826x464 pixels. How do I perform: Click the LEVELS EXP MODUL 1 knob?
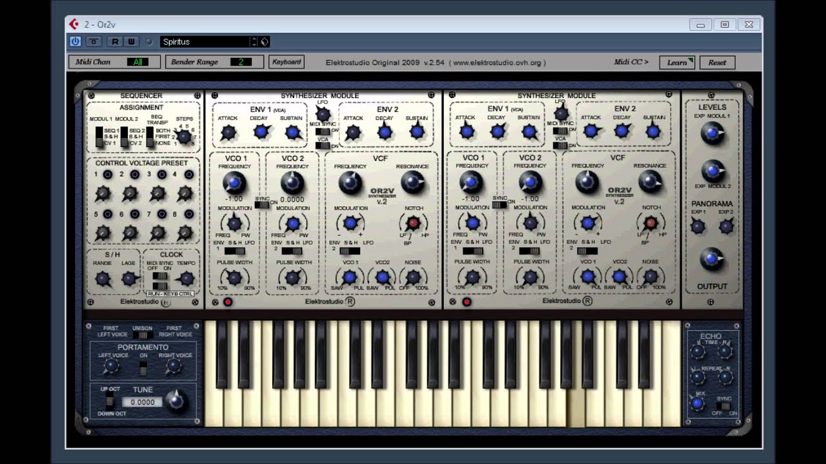click(712, 133)
